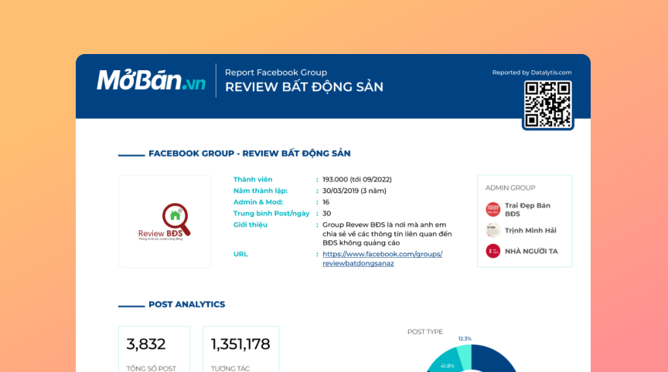Click Trịnh Minh Hải admin avatar
Screen dimensions: 668x372
coord(493,230)
